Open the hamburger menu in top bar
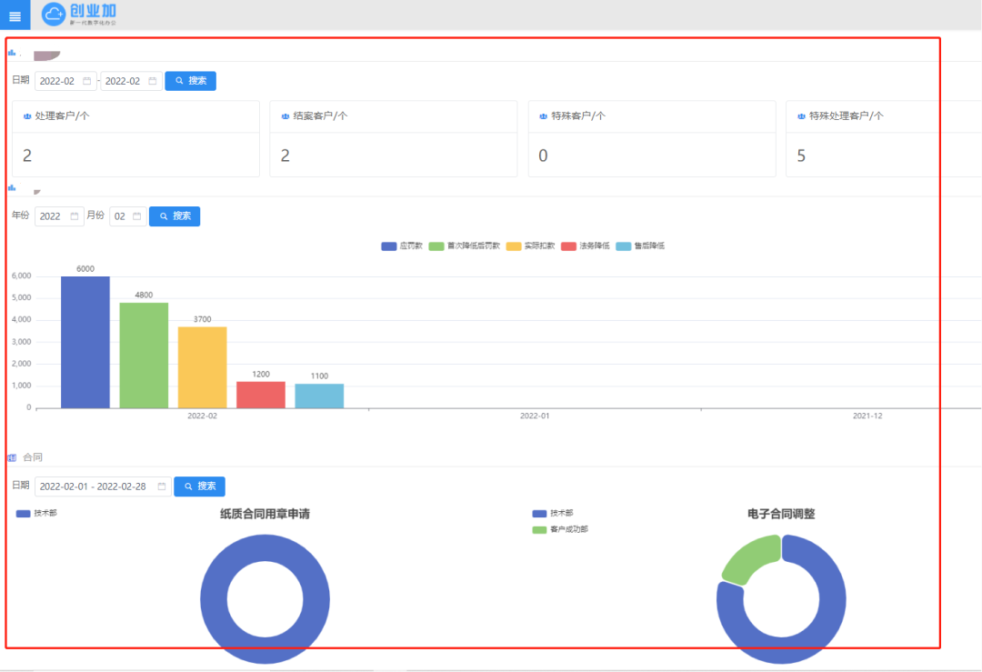The width and height of the screenshot is (982, 672). pyautogui.click(x=15, y=15)
